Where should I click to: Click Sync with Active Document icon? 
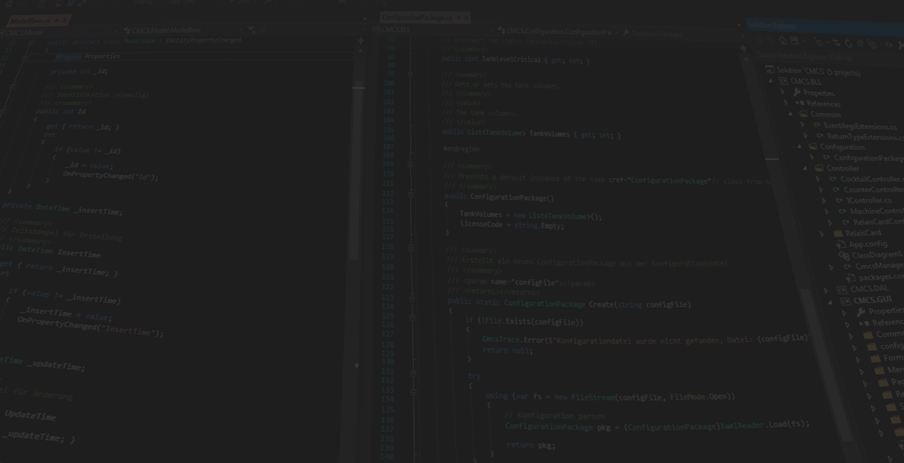[836, 43]
